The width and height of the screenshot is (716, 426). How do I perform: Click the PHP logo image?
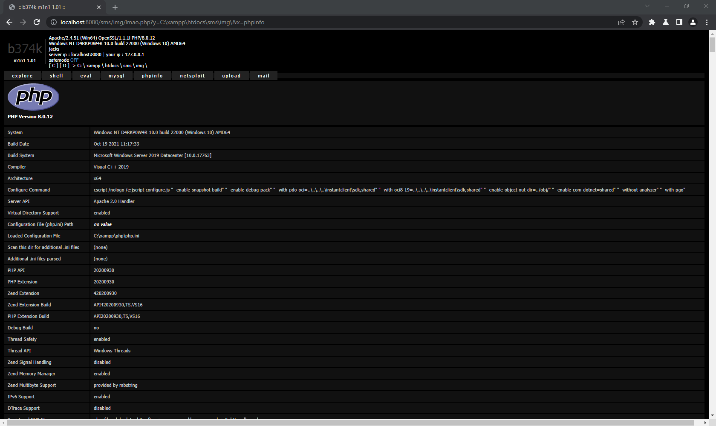tap(33, 97)
